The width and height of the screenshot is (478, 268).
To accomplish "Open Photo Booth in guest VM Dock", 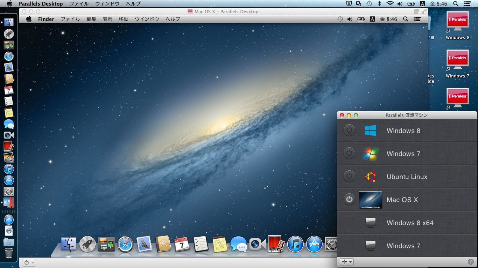I will pyautogui.click(x=276, y=244).
